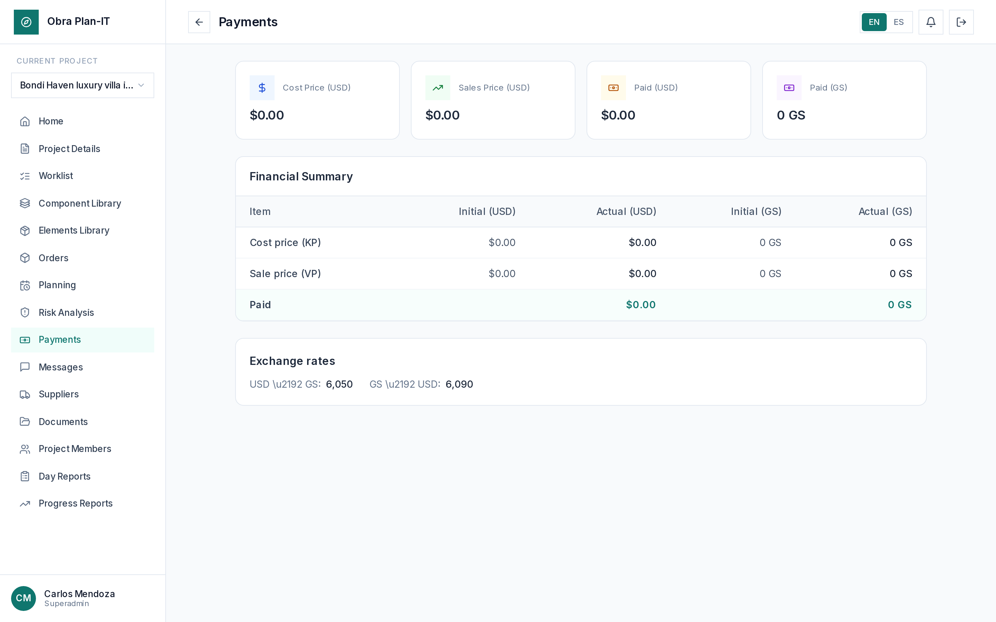This screenshot has width=996, height=622.
Task: Open the Payments menu item
Action: [83, 340]
